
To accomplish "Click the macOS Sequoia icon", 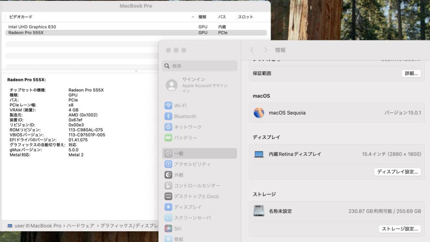I will (x=259, y=113).
